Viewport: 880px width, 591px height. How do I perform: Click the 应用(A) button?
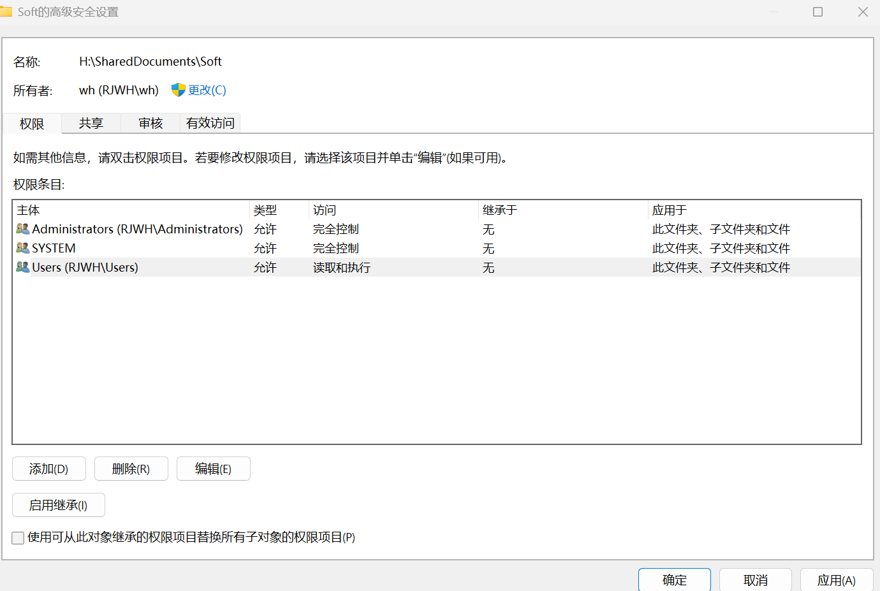[837, 580]
